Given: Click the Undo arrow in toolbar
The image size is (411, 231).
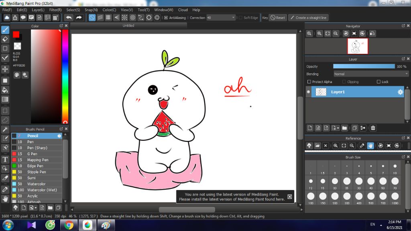Looking at the screenshot, I should tap(69, 18).
